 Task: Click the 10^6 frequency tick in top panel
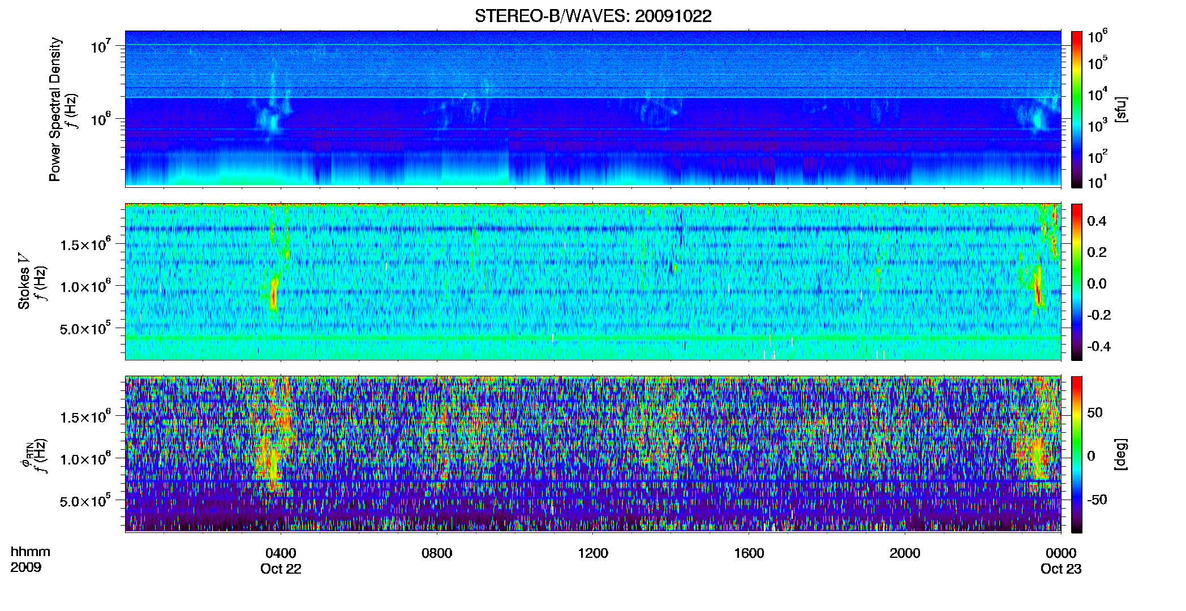pos(101,119)
